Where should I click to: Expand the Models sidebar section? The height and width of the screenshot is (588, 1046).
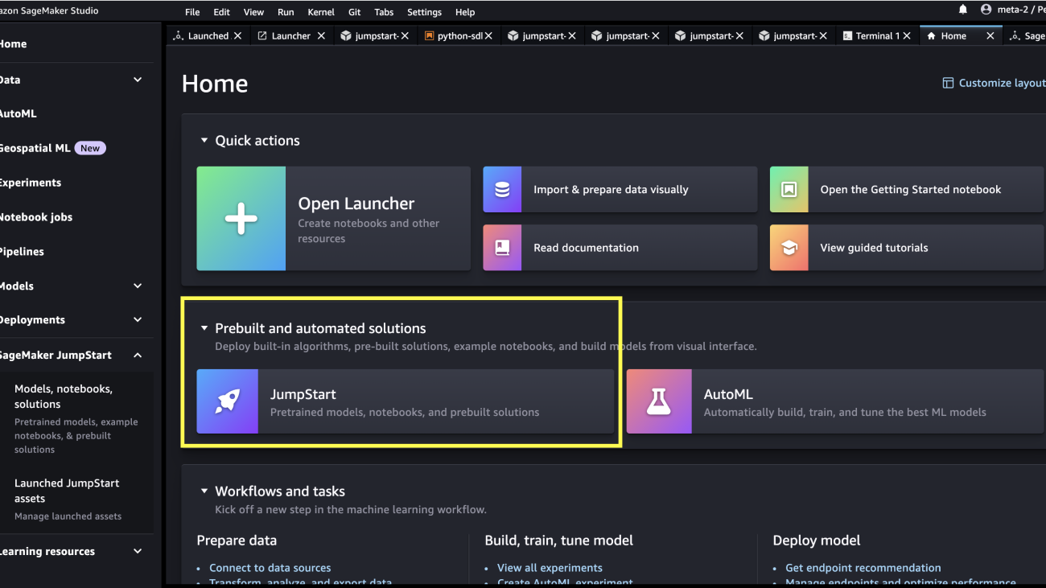(138, 286)
